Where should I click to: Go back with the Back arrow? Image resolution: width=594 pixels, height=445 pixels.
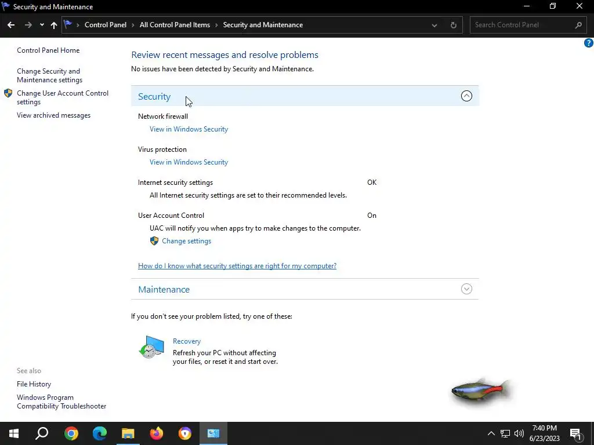pyautogui.click(x=11, y=25)
